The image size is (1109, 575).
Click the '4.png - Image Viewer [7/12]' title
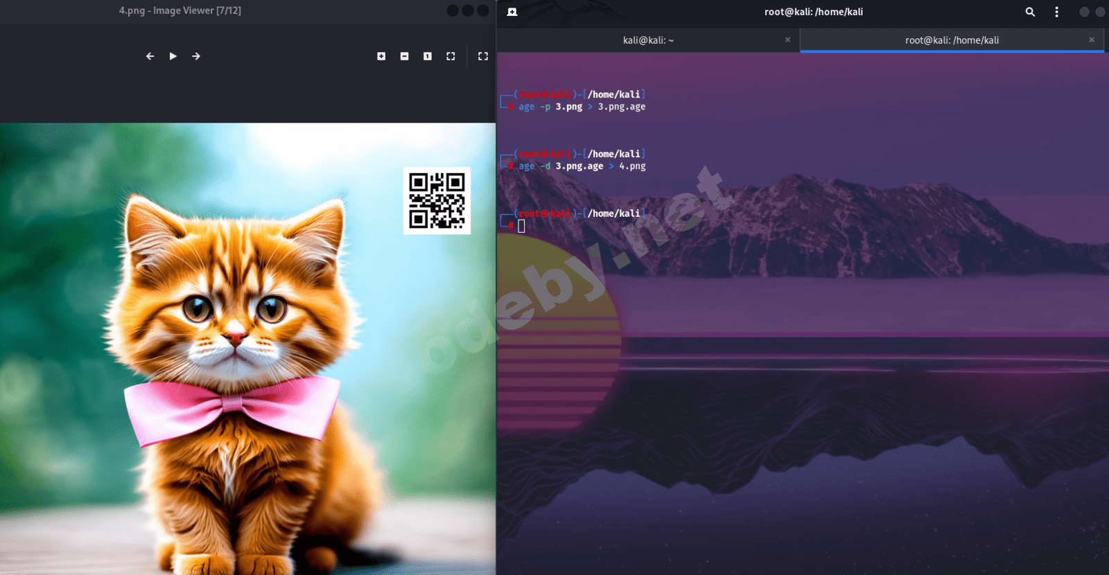click(x=180, y=10)
